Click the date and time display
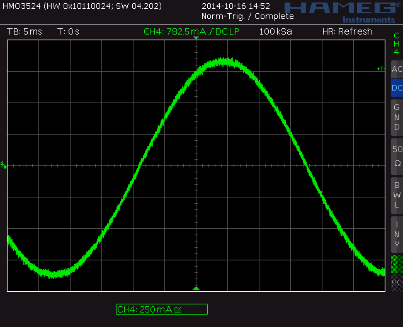 pyautogui.click(x=236, y=6)
